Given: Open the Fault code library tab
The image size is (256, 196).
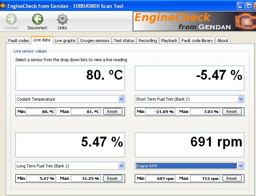Looking at the screenshot, I should click(x=197, y=41).
